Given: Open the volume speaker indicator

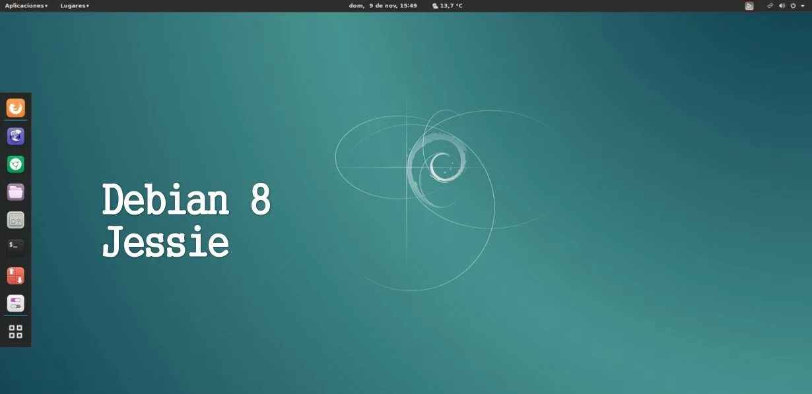Looking at the screenshot, I should [x=782, y=5].
